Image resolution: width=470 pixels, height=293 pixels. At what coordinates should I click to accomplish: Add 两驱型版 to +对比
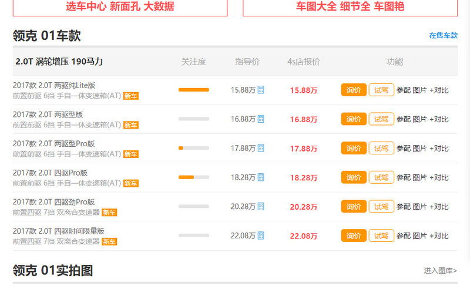pos(439,119)
